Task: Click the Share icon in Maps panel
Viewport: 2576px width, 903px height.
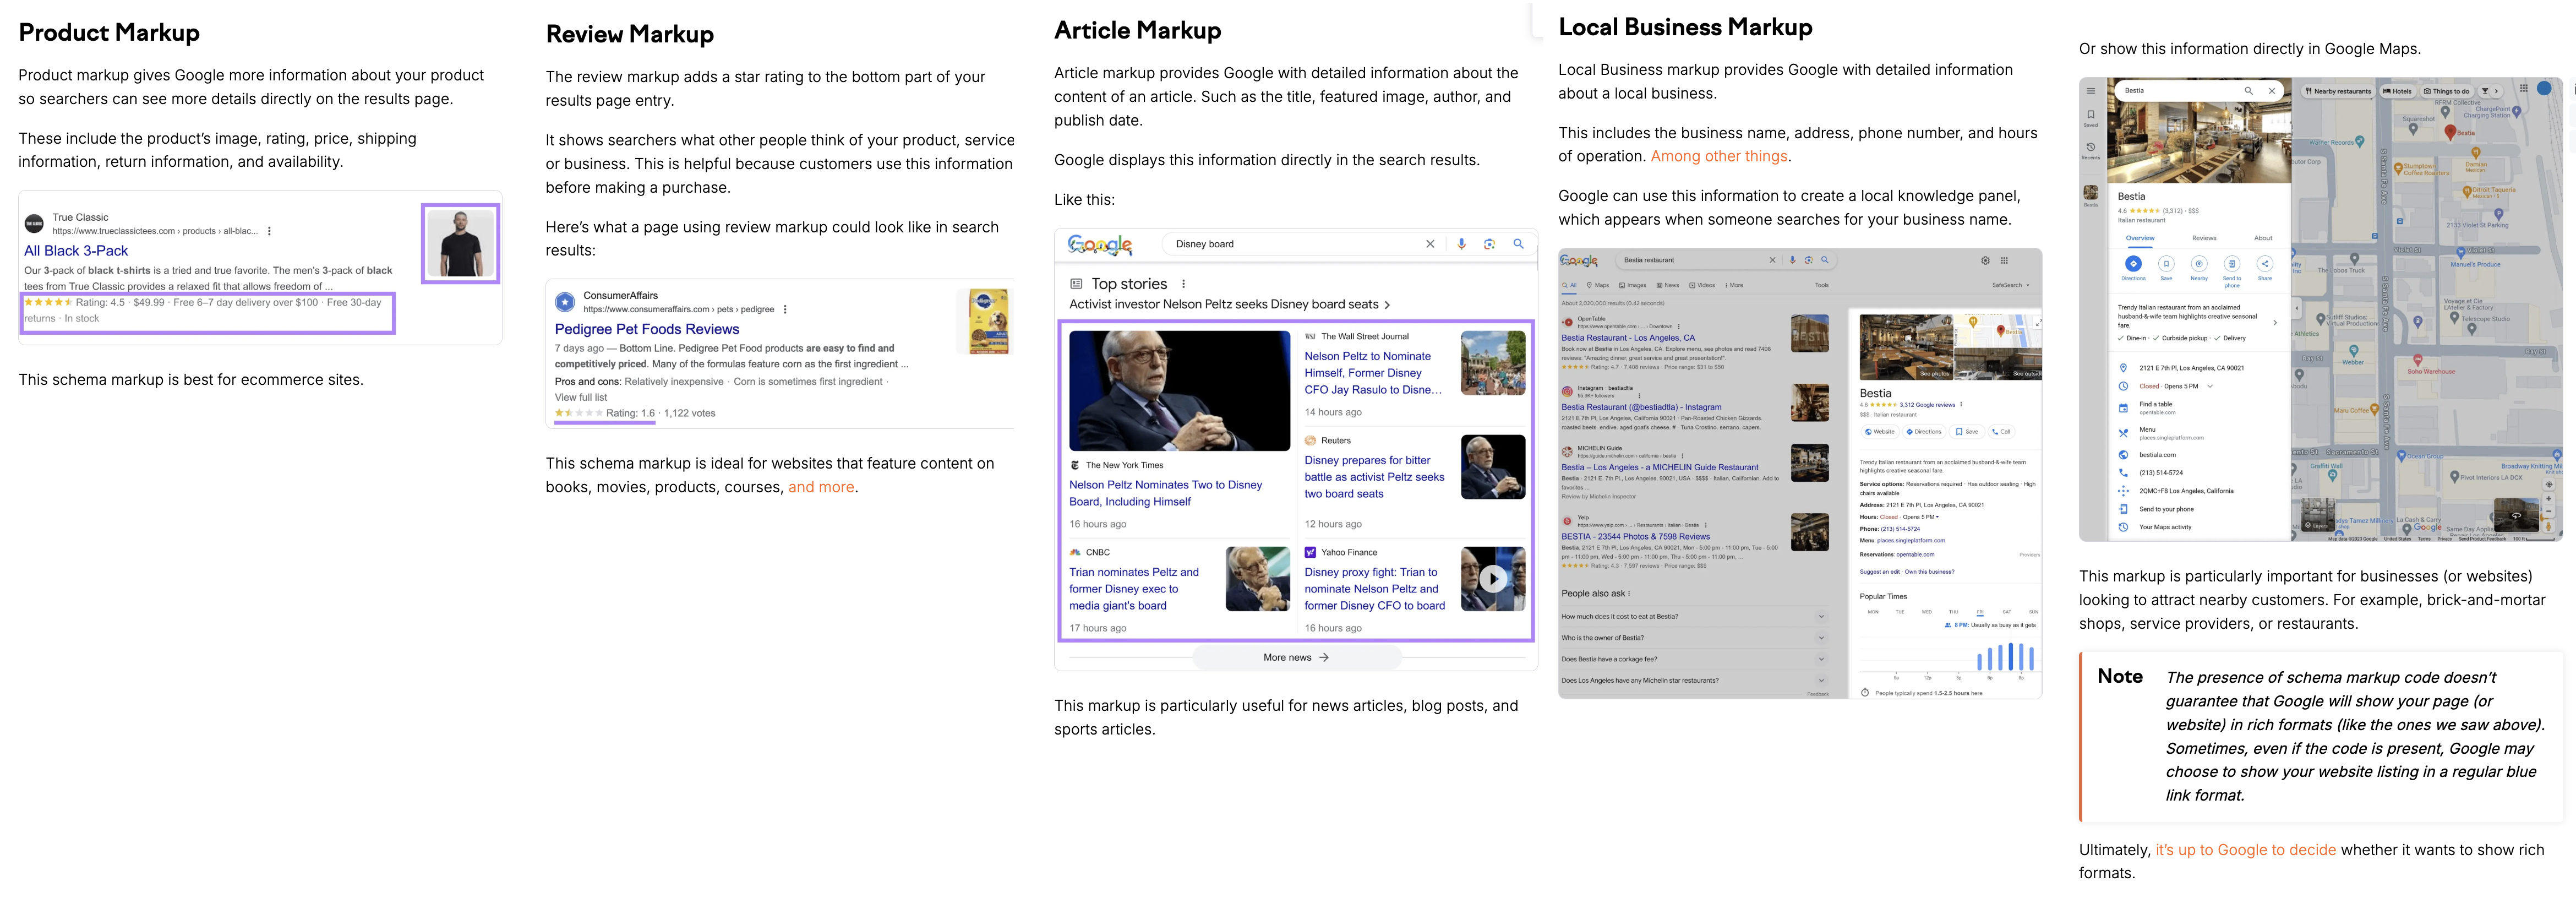Action: (2265, 264)
